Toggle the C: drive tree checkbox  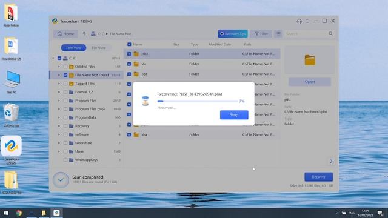pos(59,58)
